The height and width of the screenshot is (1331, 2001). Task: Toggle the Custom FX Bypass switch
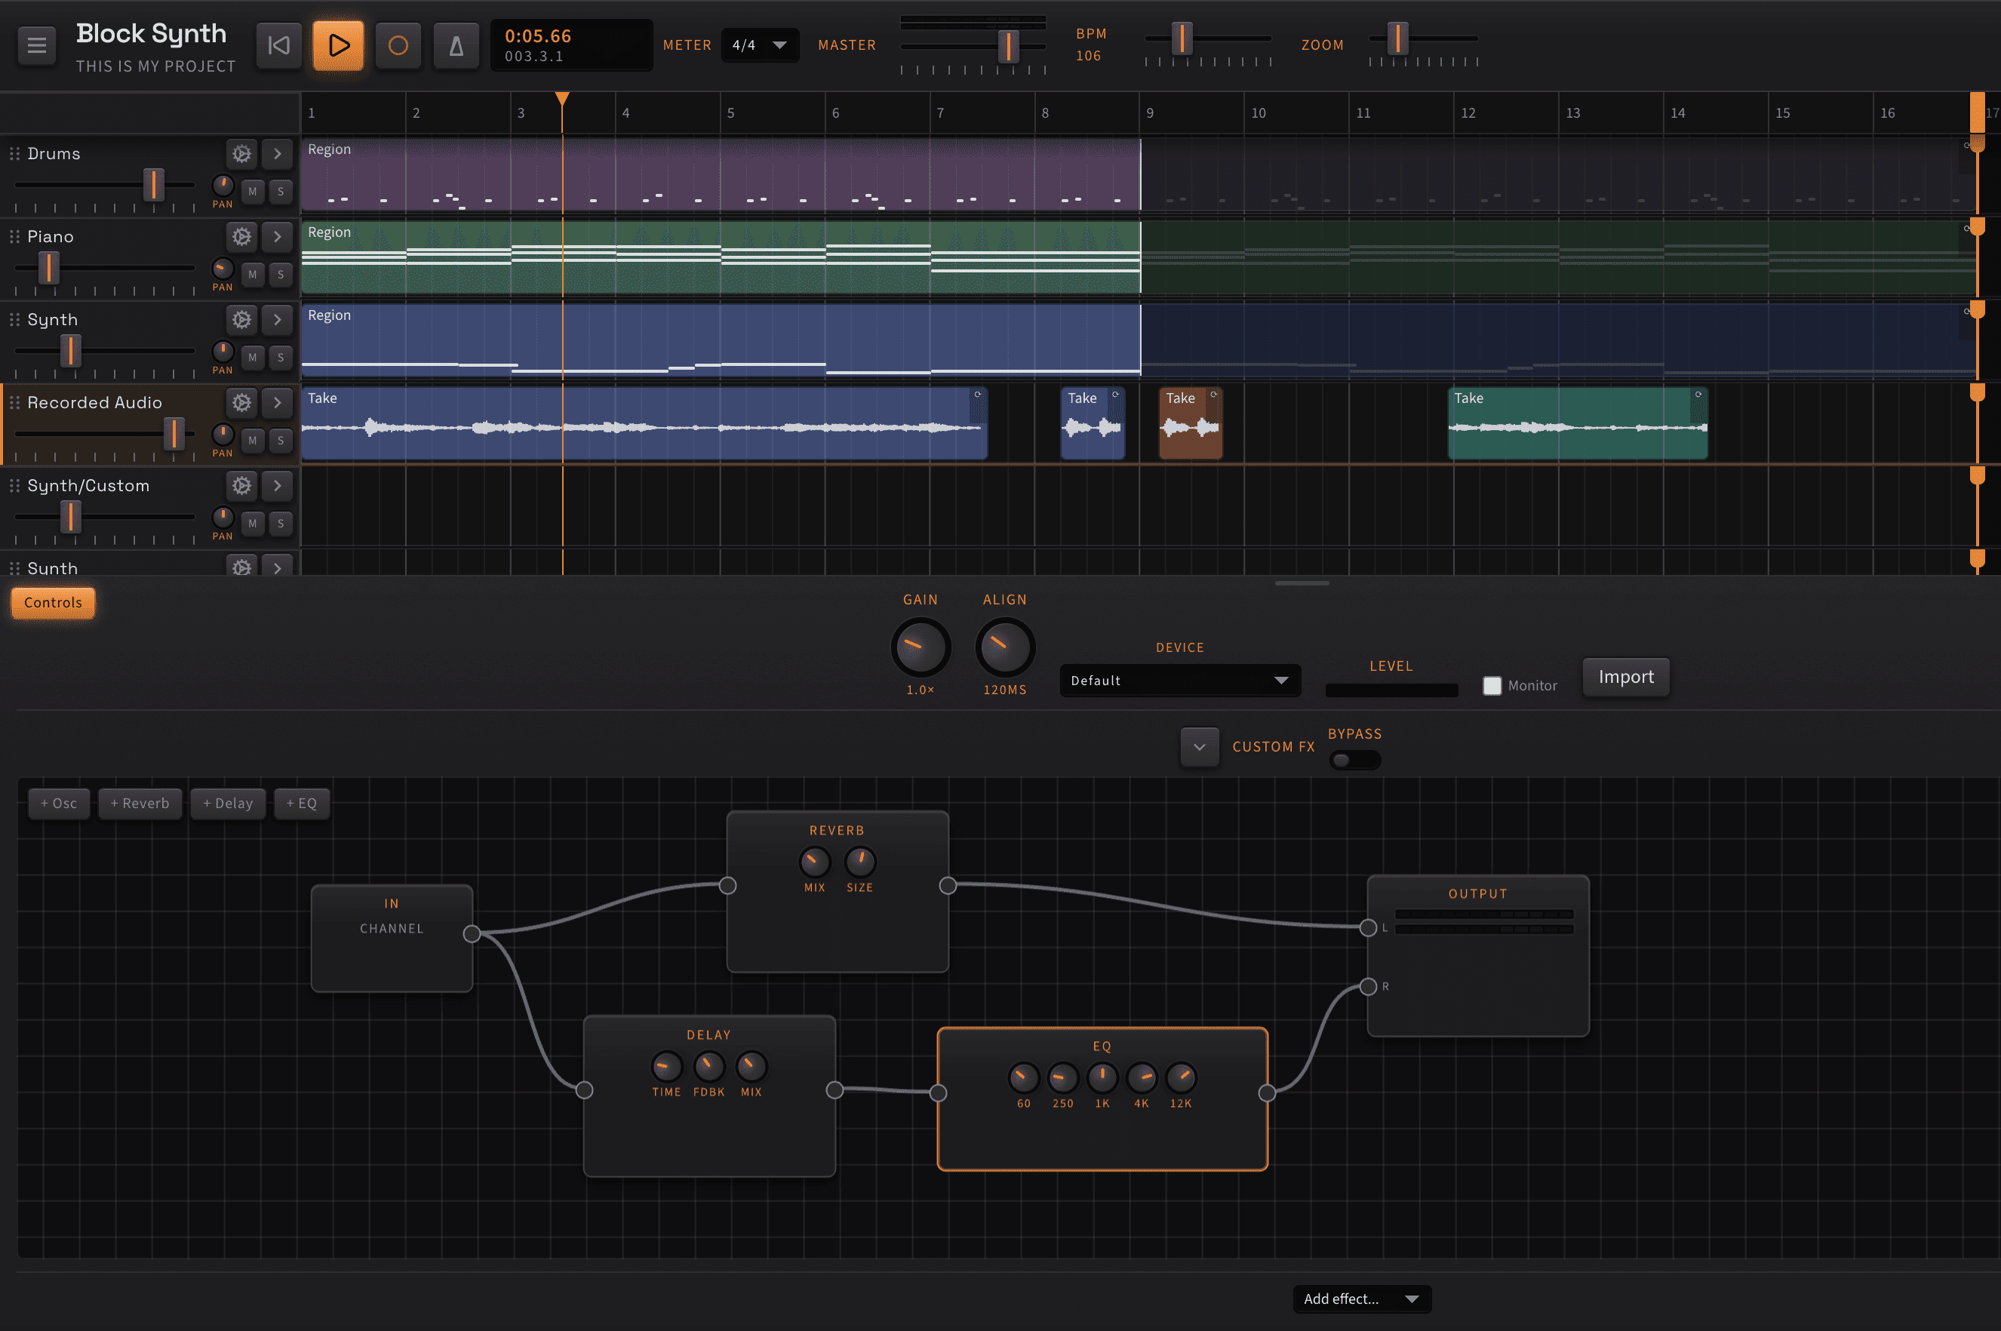click(1354, 761)
